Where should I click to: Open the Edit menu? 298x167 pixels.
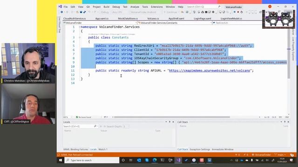[x=73, y=7]
